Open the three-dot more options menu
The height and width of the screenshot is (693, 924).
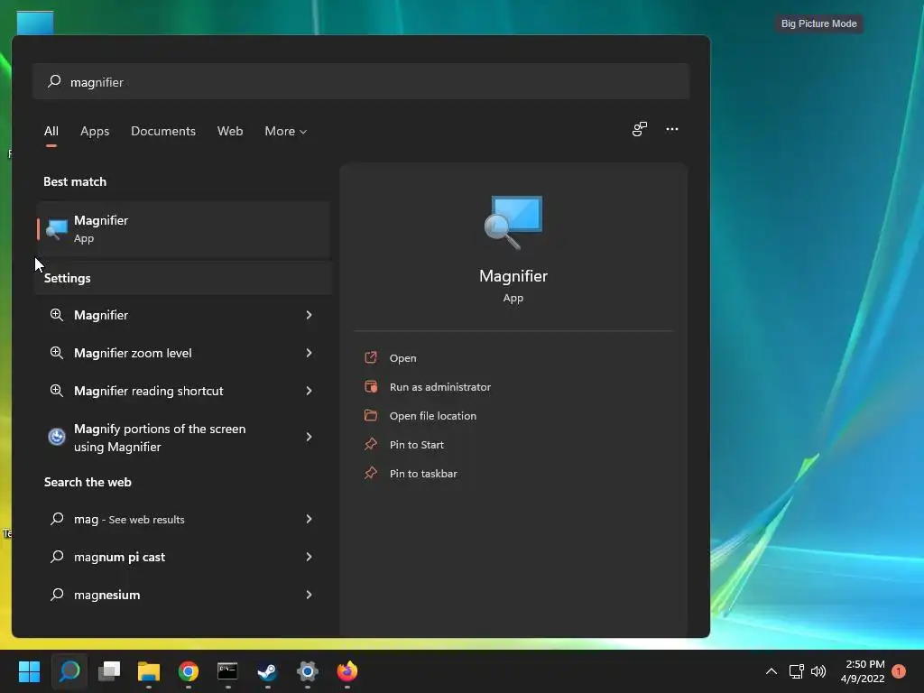coord(671,129)
